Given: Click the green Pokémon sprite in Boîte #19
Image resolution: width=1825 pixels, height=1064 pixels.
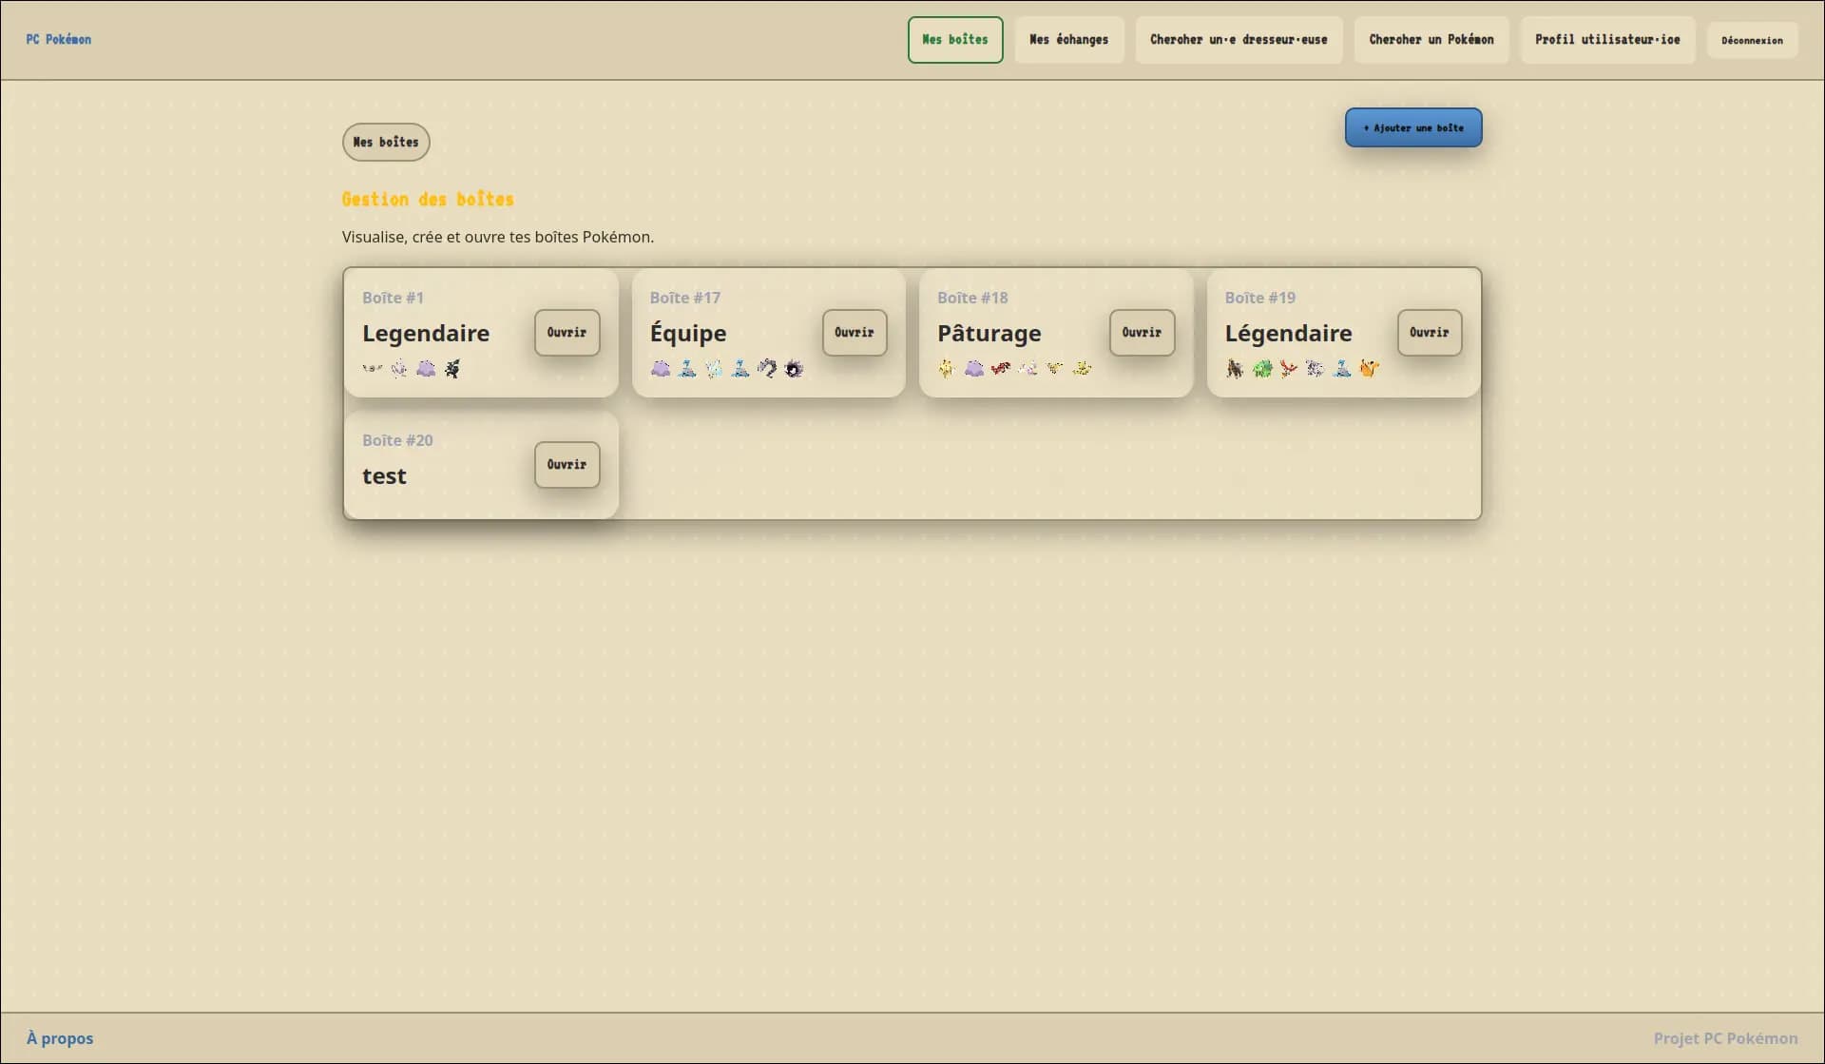Looking at the screenshot, I should 1261,369.
